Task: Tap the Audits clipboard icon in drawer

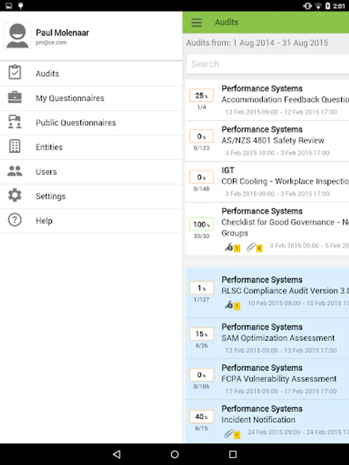Action: tap(15, 73)
